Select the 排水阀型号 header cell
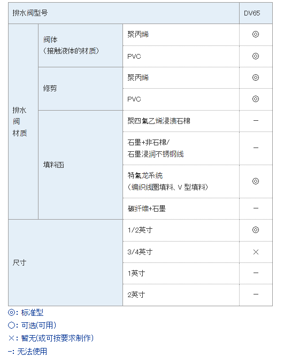The image size is (284, 357). pos(124,13)
